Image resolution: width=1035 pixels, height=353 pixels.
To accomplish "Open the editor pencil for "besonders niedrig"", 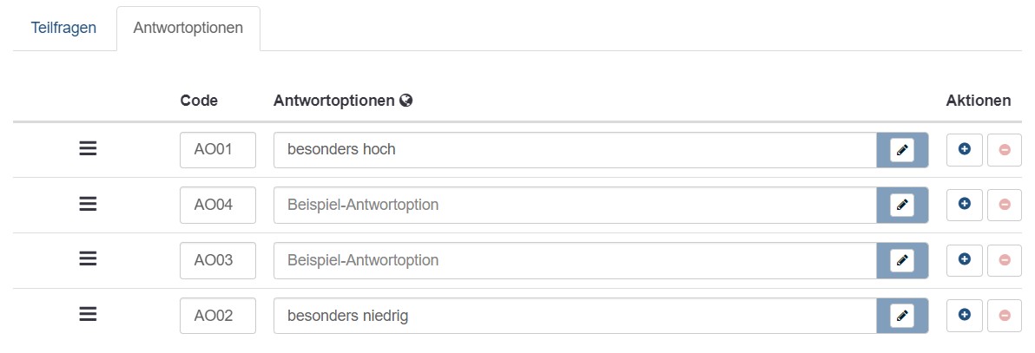I will pyautogui.click(x=902, y=317).
